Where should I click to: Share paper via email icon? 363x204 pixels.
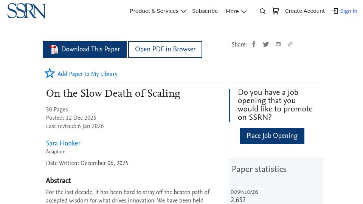pos(278,44)
